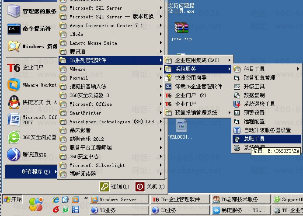This screenshot has width=303, height=216.
Task: Open 管理您的服务器 shortcut
Action: pos(31,11)
